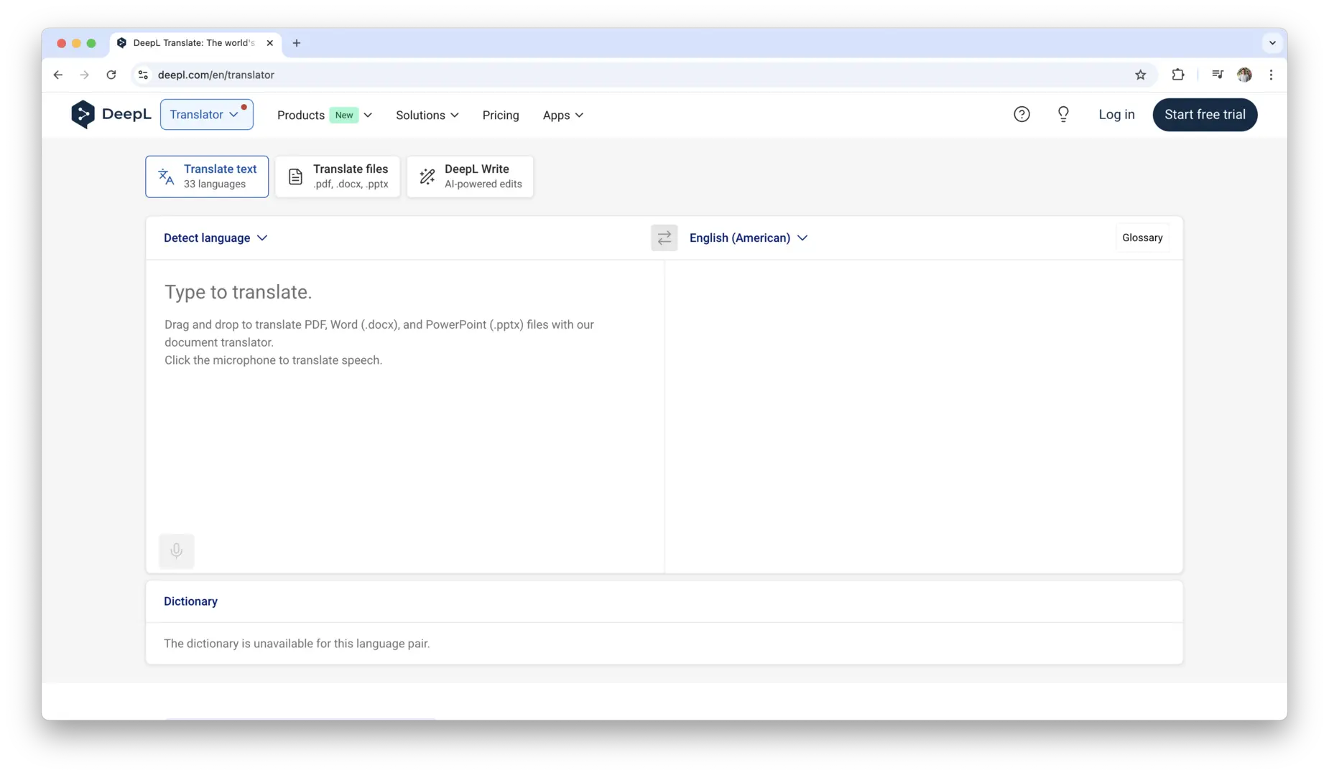The image size is (1329, 775).
Task: Expand the Solutions menu
Action: pos(427,115)
